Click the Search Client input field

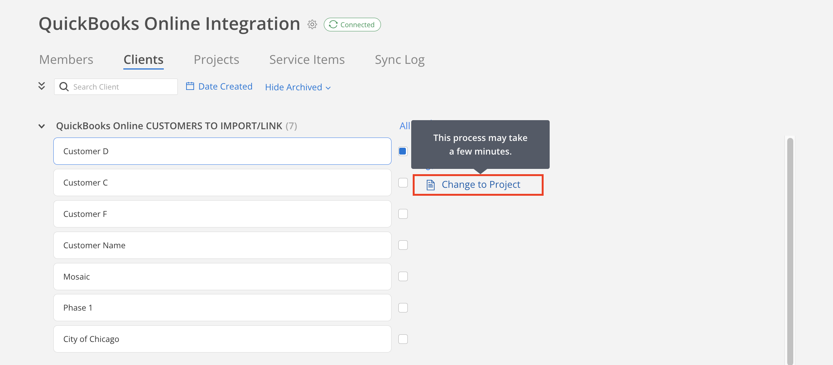116,87
